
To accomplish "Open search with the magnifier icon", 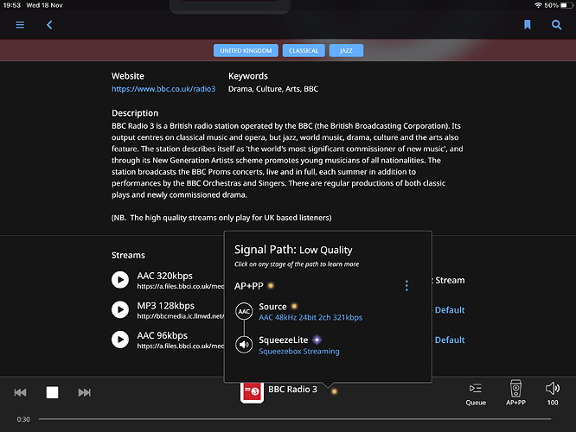I will click(556, 25).
